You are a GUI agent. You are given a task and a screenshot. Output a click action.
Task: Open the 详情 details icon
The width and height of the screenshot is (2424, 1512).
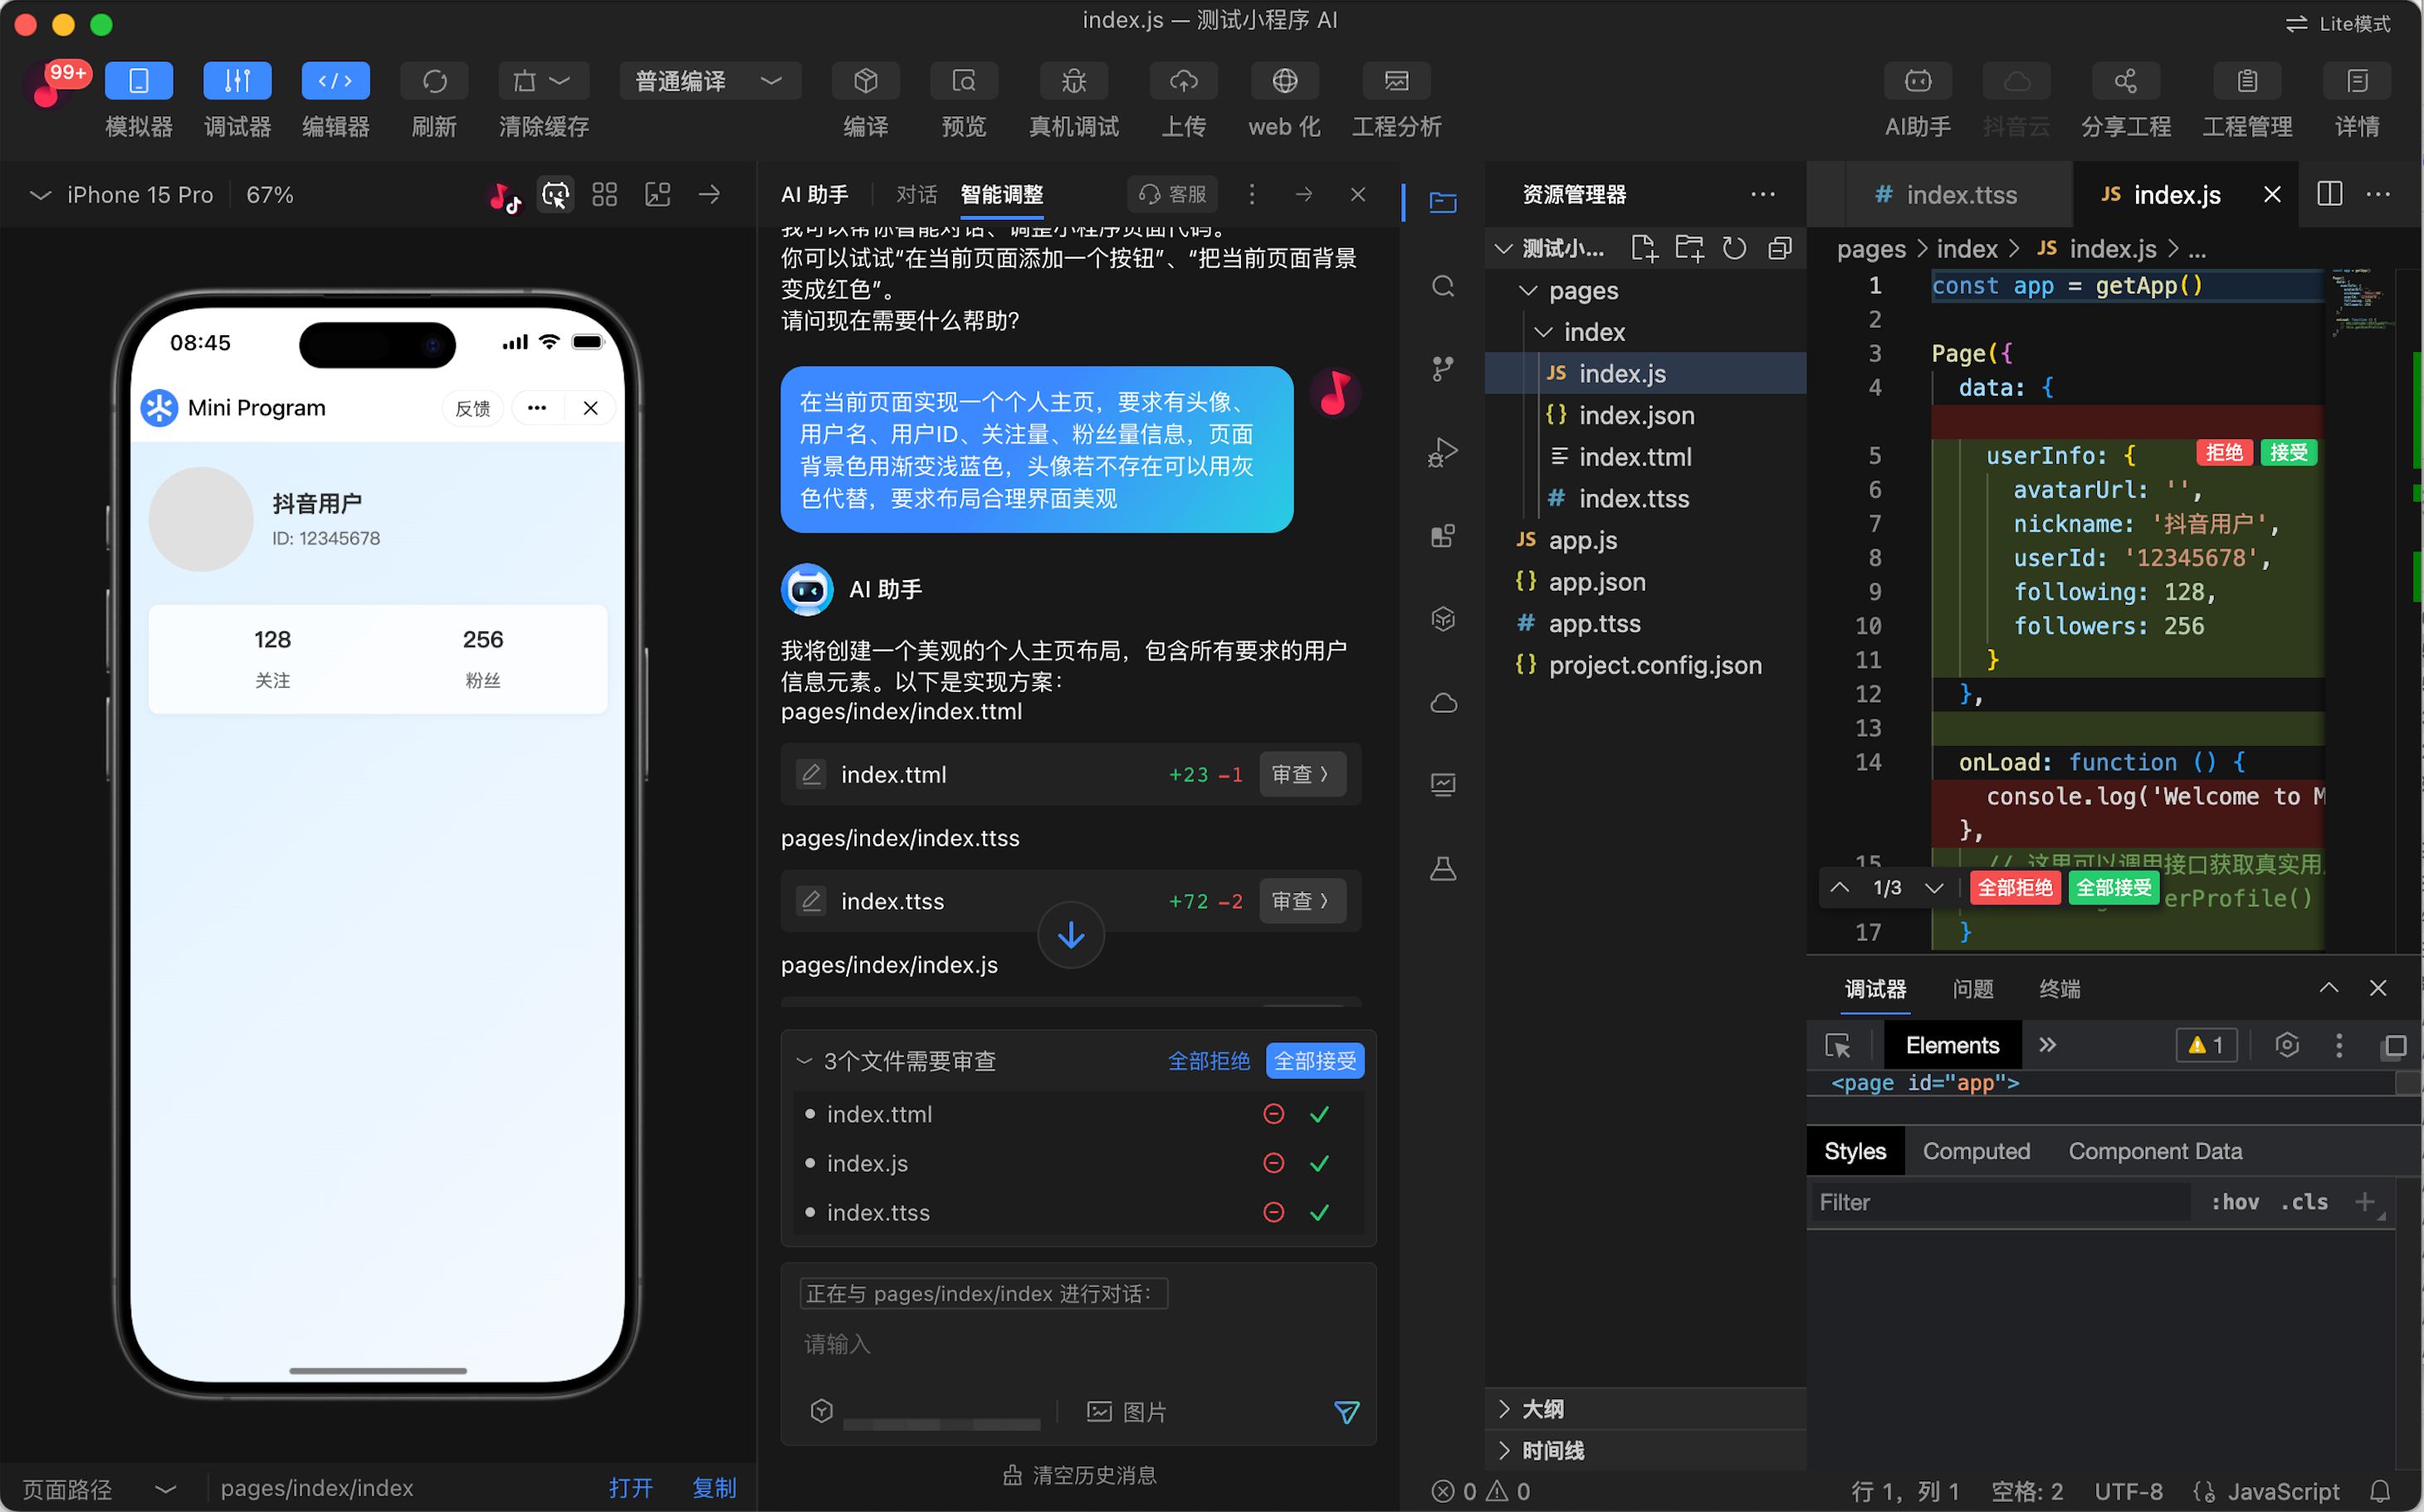(x=2357, y=81)
